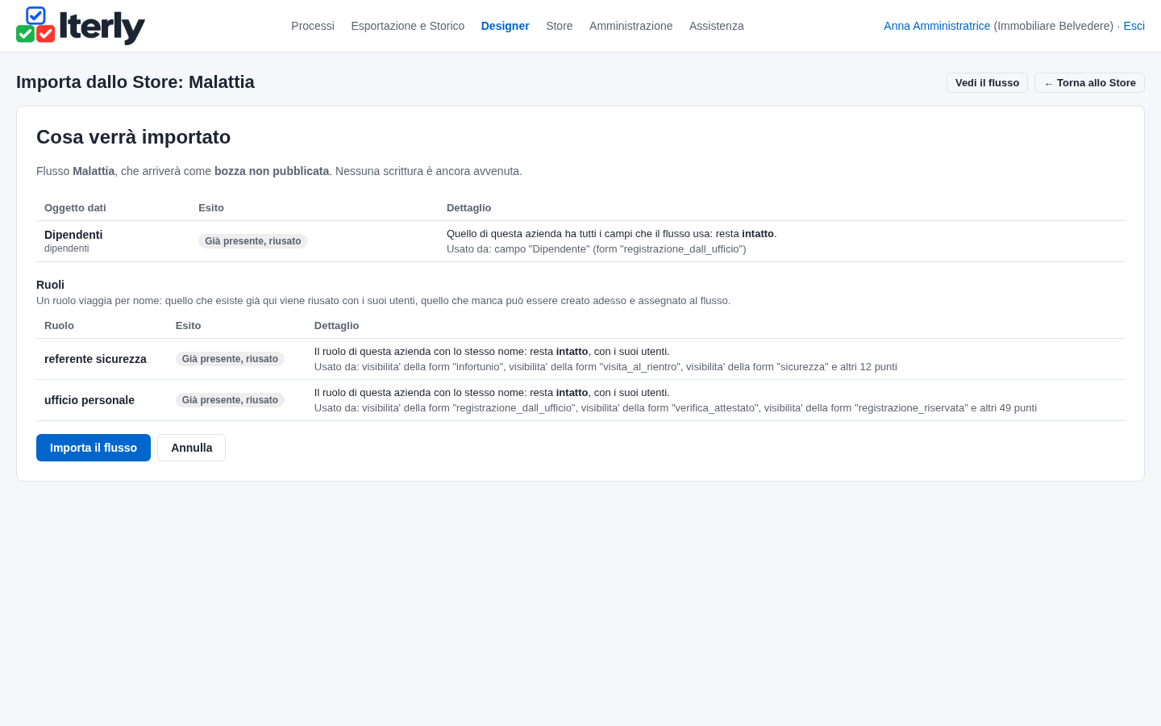Click the Iterly logo
The height and width of the screenshot is (726, 1161).
(x=81, y=26)
